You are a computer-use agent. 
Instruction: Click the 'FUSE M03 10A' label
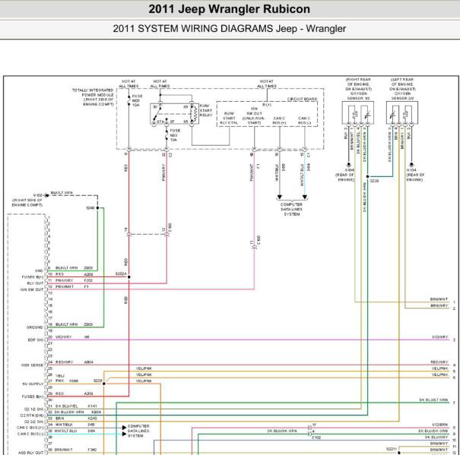pyautogui.click(x=175, y=135)
